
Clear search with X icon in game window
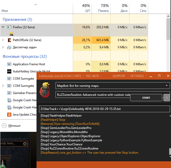pos(25,144)
